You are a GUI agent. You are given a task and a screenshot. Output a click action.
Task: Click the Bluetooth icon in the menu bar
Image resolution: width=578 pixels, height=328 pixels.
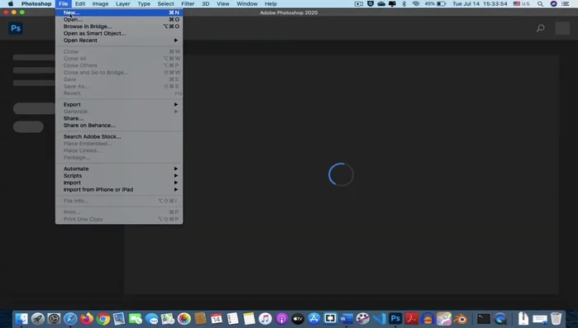click(404, 3)
